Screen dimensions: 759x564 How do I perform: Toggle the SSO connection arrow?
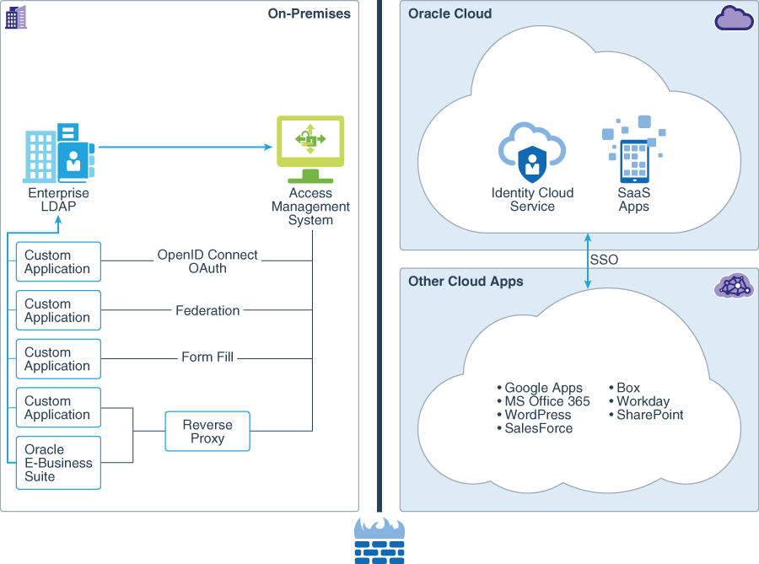tap(587, 259)
